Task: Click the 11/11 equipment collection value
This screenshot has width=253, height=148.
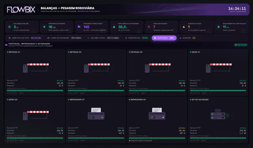Action: pyautogui.click(x=226, y=27)
